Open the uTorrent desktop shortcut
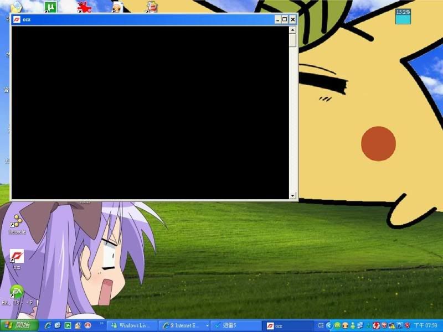 coord(50,7)
